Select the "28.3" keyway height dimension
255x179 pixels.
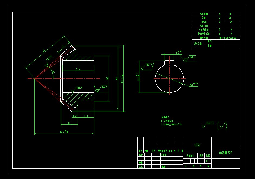(138, 77)
